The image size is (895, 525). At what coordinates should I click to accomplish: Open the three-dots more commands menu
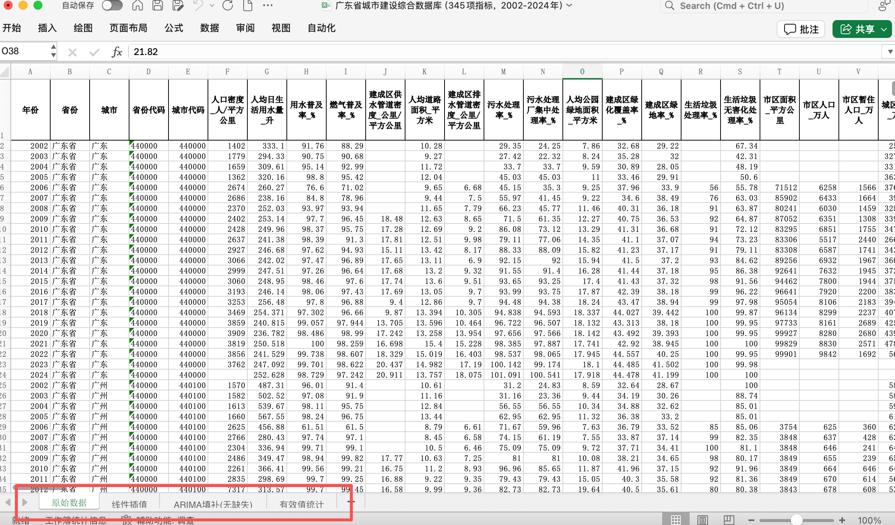point(267,6)
